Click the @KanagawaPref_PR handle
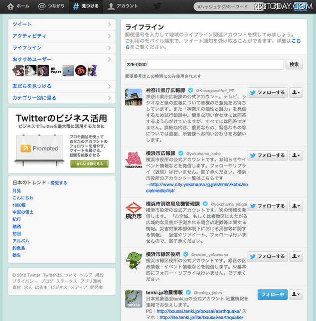This screenshot has height=321, width=316. pyautogui.click(x=215, y=90)
